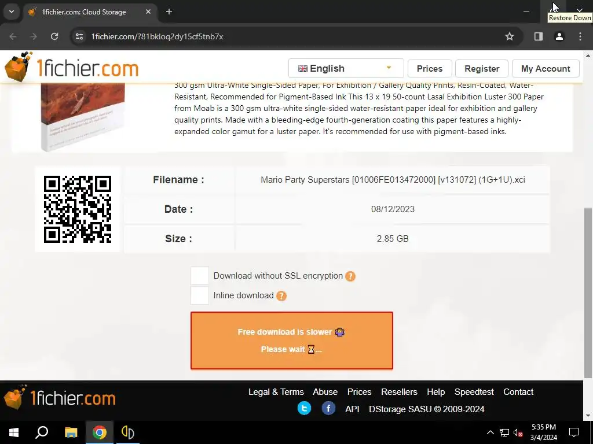Click the yellow app icon in the taskbar

click(128, 432)
